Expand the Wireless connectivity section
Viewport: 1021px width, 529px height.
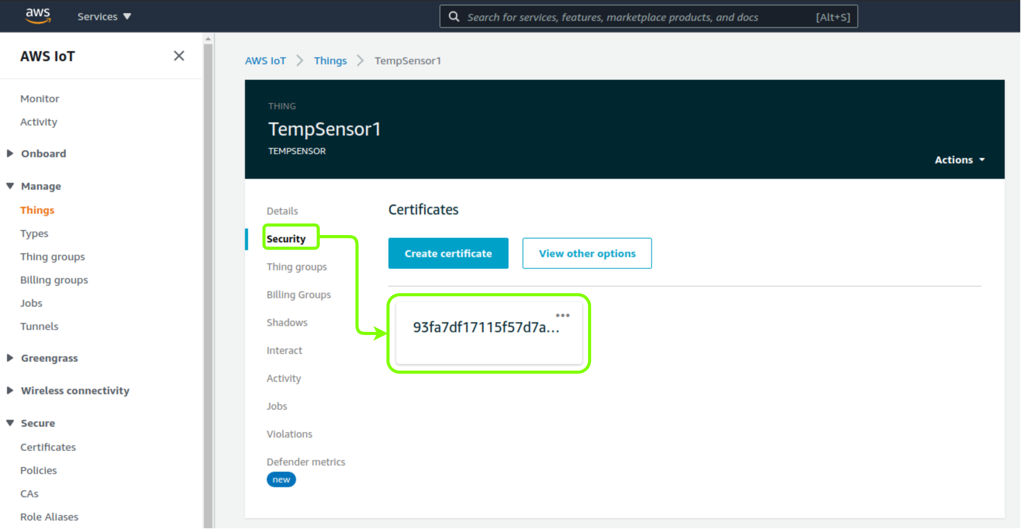10,390
